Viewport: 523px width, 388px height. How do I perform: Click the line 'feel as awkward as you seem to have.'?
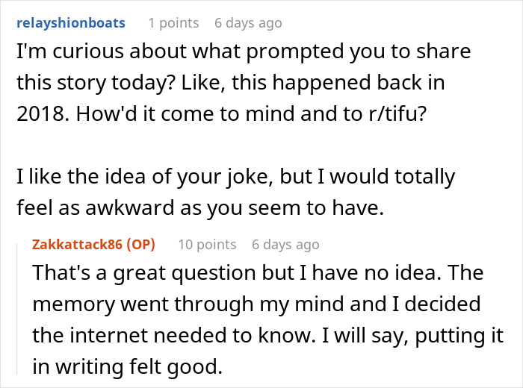[x=199, y=207]
